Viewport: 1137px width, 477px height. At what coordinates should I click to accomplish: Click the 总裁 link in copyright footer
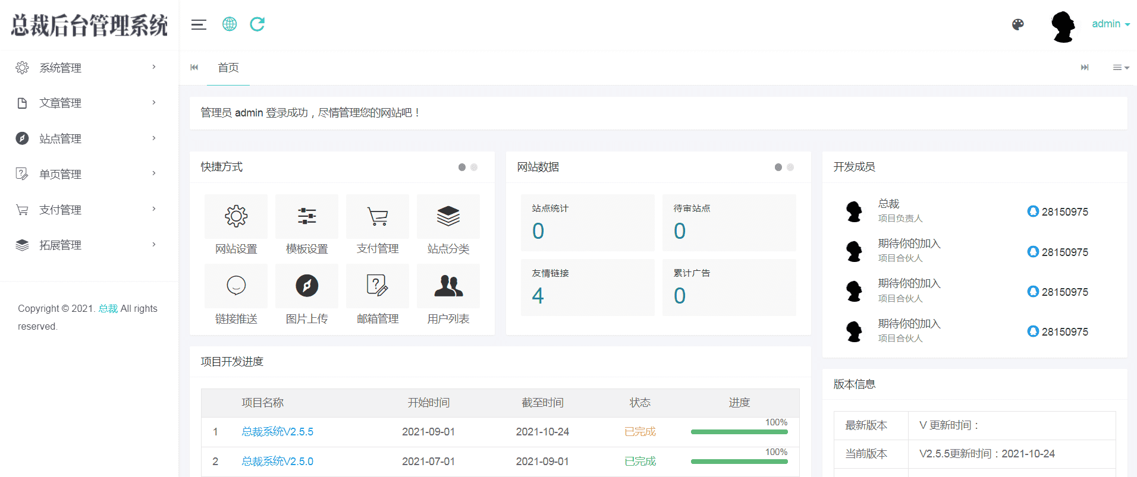pyautogui.click(x=108, y=309)
